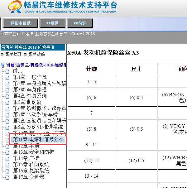The width and height of the screenshot is (187, 188).
Task: Click the Chang Yi platform logo
Action: tap(15, 7)
